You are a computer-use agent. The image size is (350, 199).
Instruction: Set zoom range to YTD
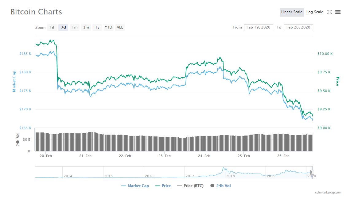[108, 27]
